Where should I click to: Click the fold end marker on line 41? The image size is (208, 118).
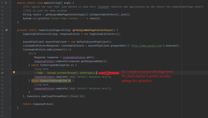10,96
